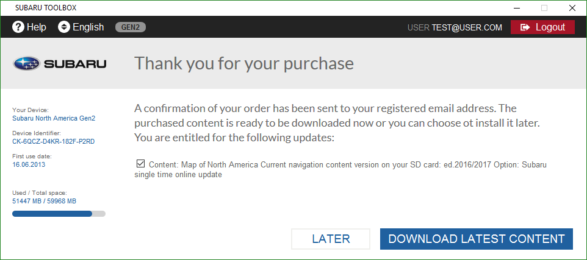Open the English language dropdown
587x260 pixels.
click(x=81, y=27)
